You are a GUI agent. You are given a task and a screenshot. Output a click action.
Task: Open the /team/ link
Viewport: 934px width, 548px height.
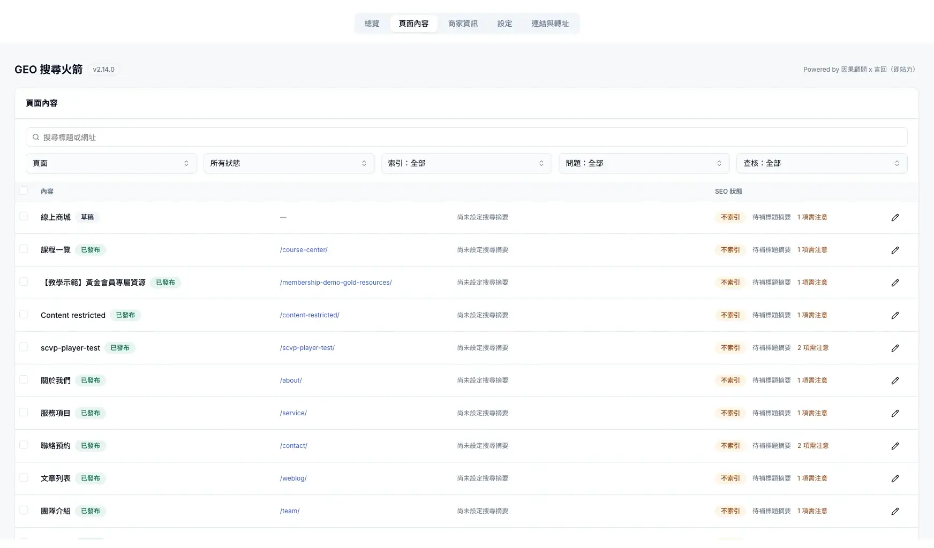tap(290, 511)
